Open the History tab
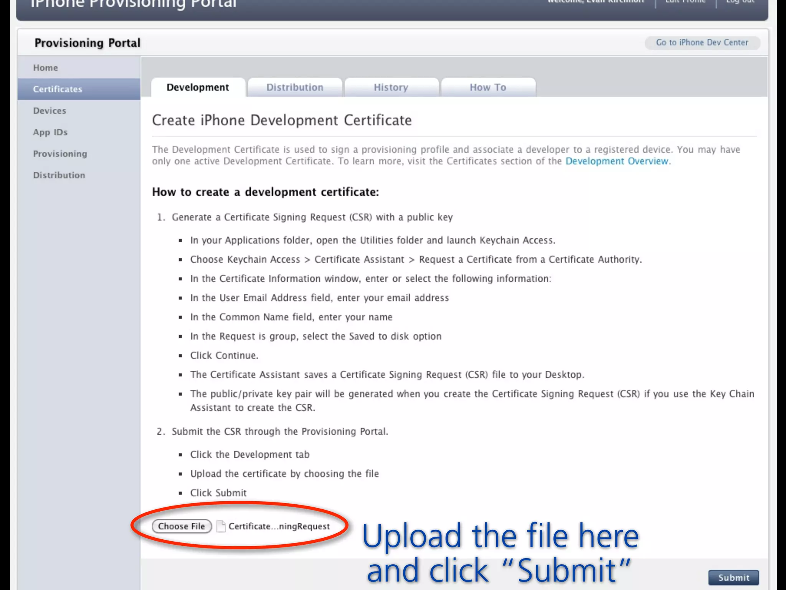Screen dimensions: 786x590 pyautogui.click(x=391, y=87)
